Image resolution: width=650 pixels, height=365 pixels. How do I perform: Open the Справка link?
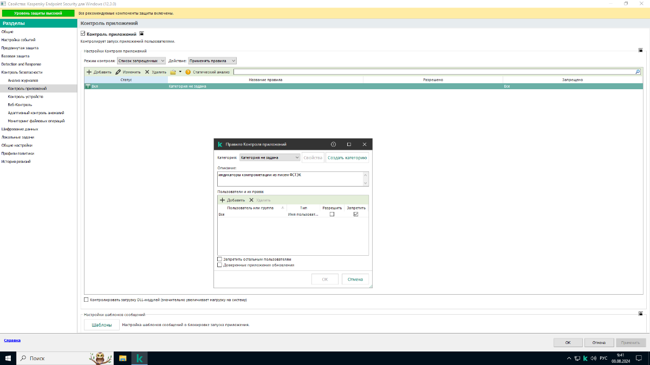coord(12,341)
